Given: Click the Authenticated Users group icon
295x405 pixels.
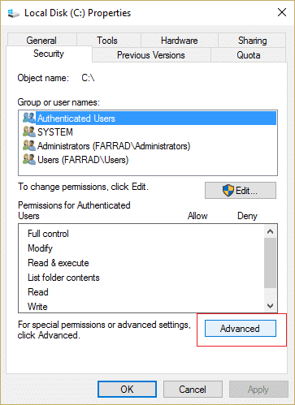Looking at the screenshot, I should click(29, 118).
